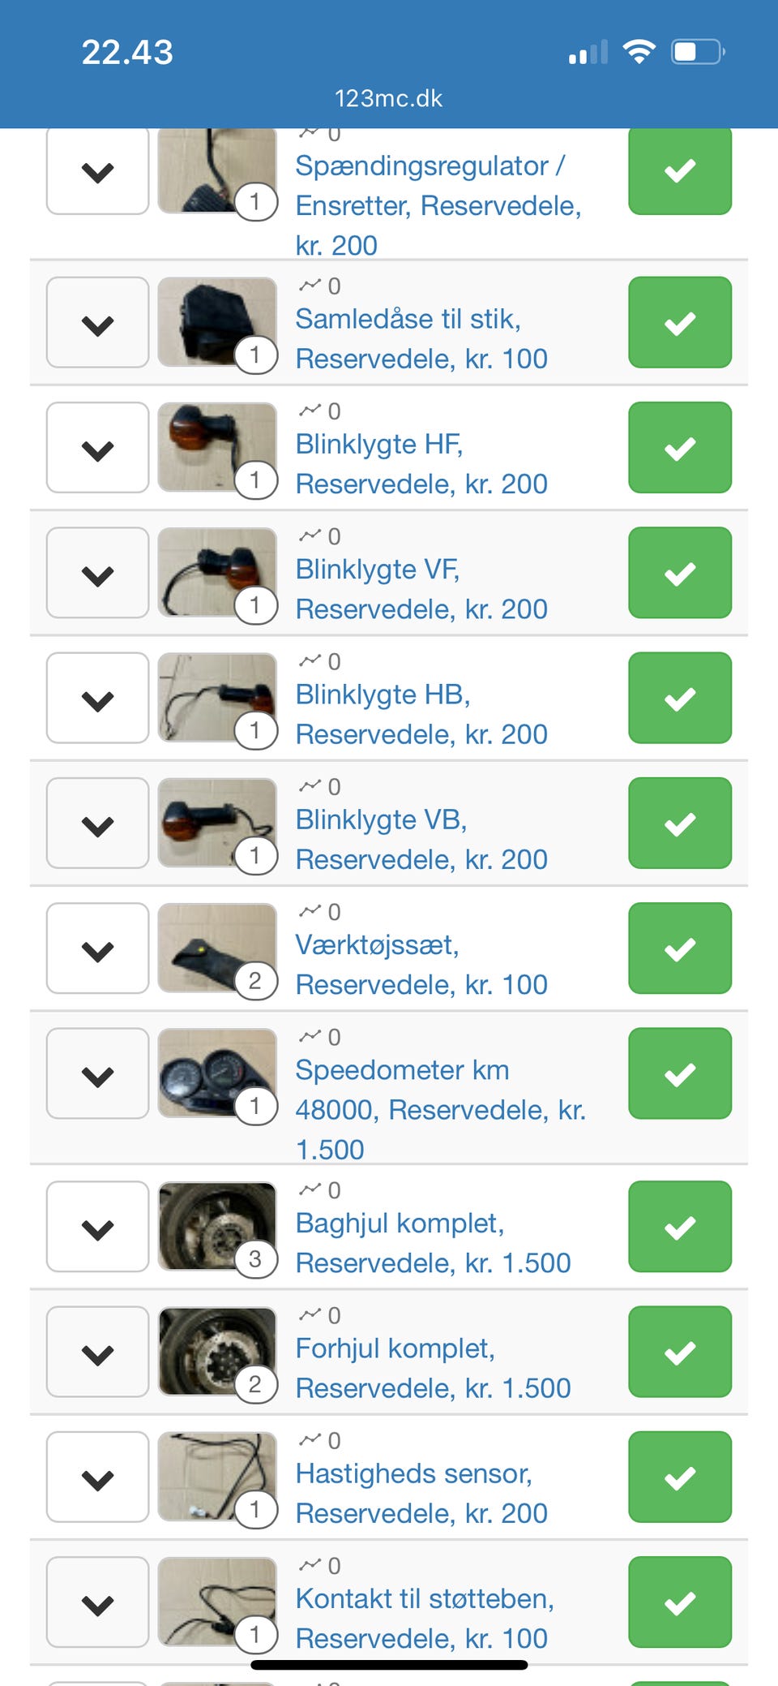Toggle green checkmark for Baghjul komplet
The height and width of the screenshot is (1686, 778).
(x=680, y=1227)
